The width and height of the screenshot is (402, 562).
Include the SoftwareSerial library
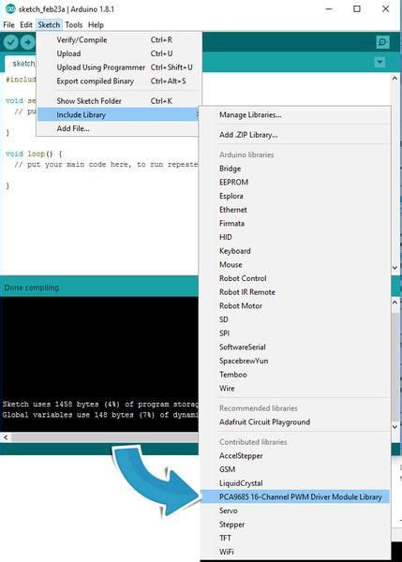coord(295,347)
